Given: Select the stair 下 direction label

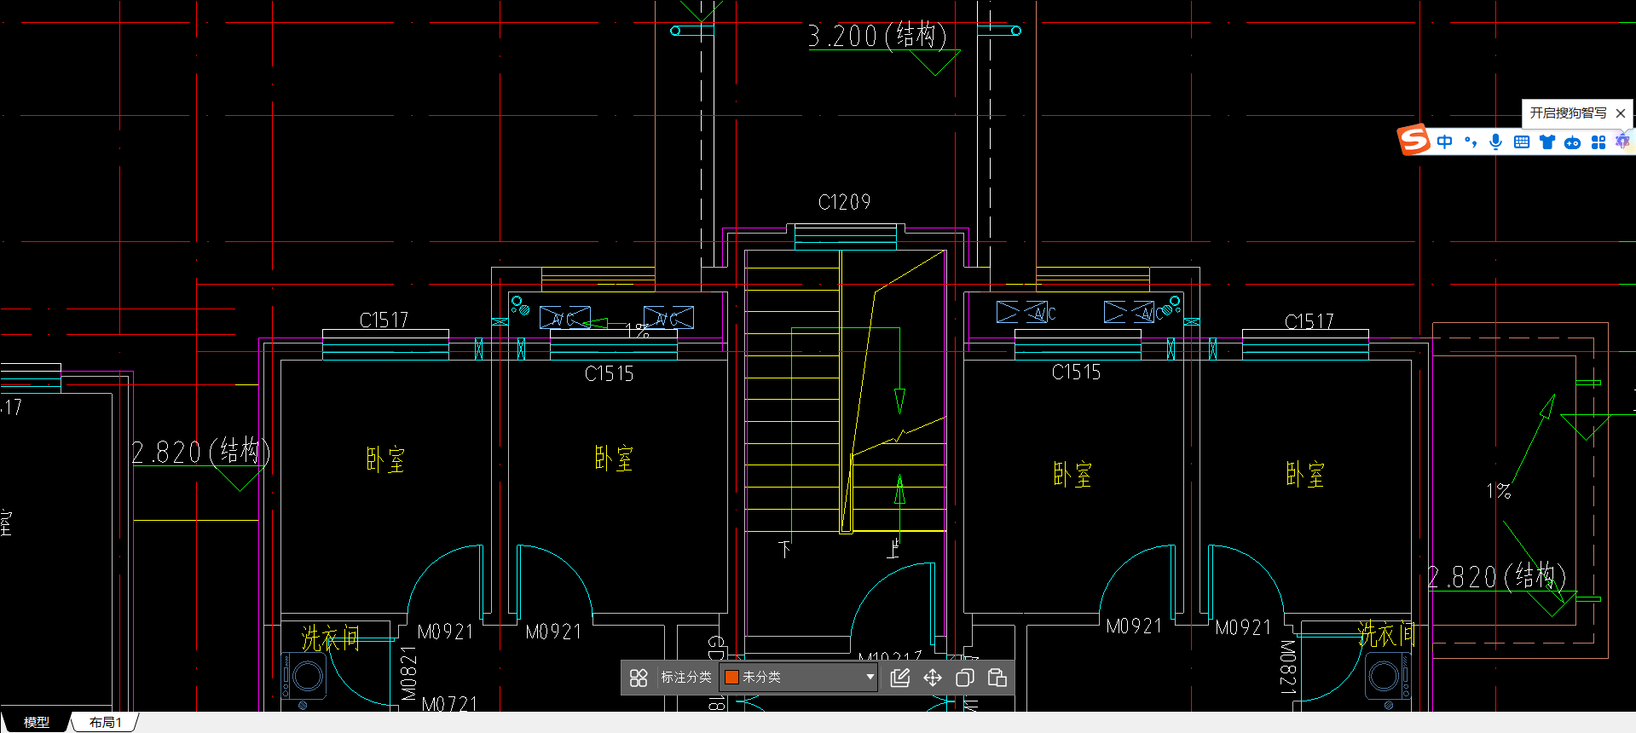Looking at the screenshot, I should 785,549.
